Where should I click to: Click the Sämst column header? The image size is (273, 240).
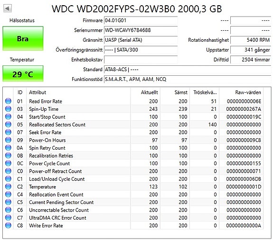coord(175,92)
